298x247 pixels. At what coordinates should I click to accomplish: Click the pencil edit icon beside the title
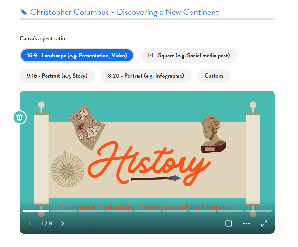pos(24,12)
